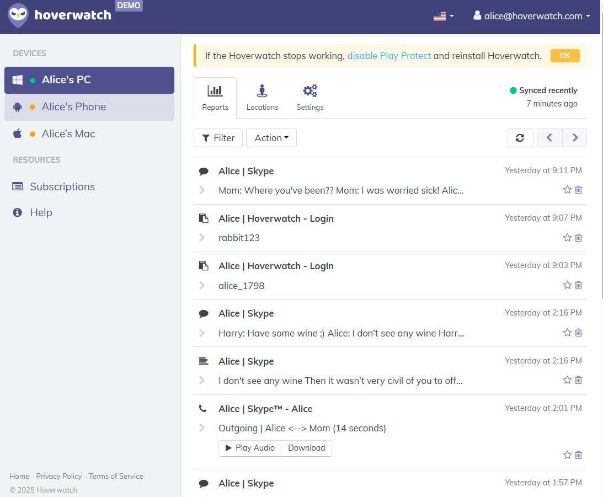Select Alice's PC device
The height and width of the screenshot is (497, 603).
tap(89, 80)
